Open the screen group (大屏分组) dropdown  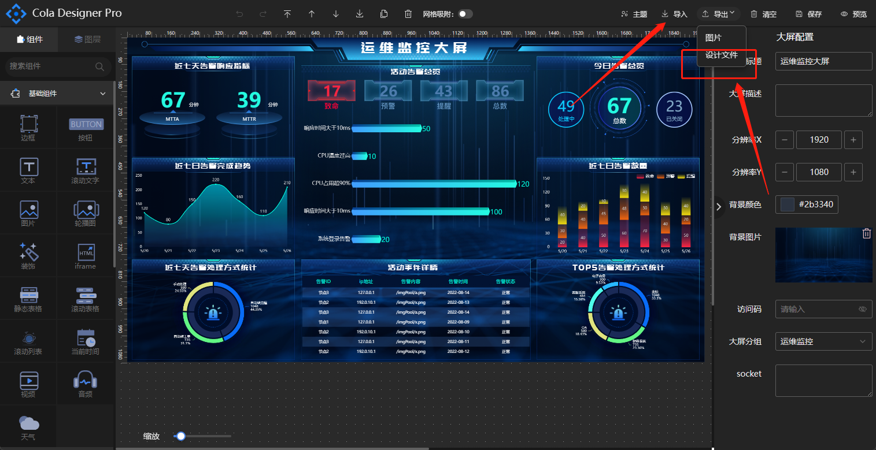coord(823,341)
